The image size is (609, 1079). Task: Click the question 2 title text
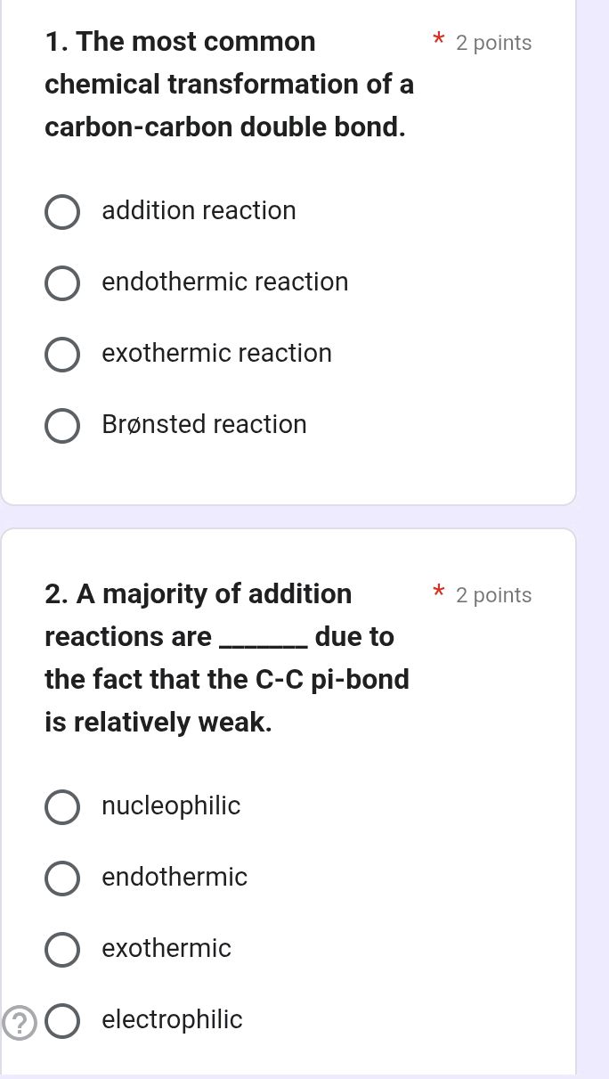coord(226,658)
